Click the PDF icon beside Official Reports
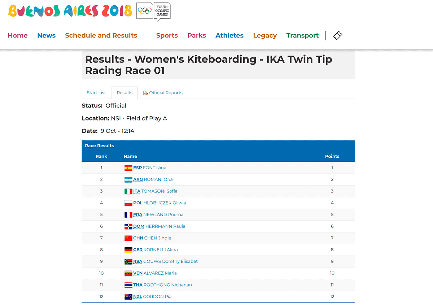Screen dimensions: 433x305 [145, 93]
